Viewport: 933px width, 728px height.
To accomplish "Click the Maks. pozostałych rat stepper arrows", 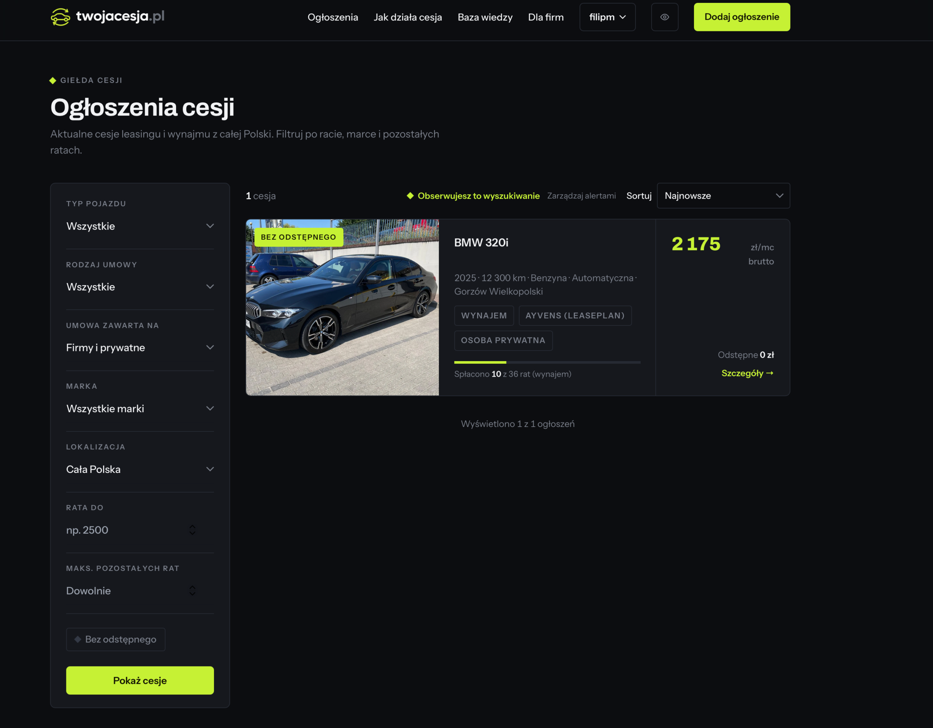I will point(192,591).
